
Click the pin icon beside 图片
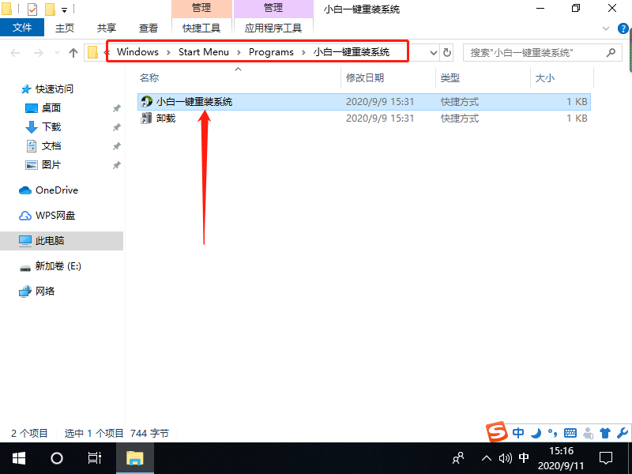click(x=116, y=165)
